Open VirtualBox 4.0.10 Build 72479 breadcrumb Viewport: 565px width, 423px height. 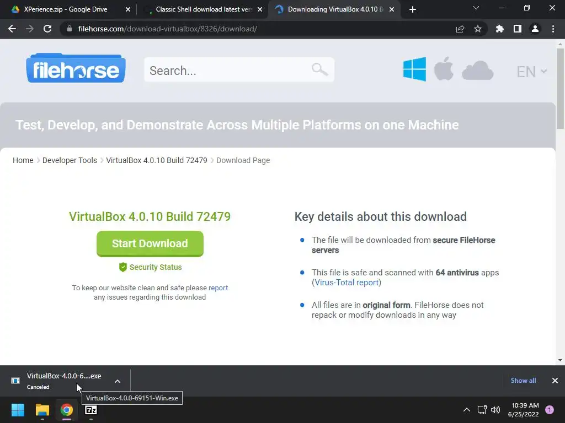(x=157, y=160)
